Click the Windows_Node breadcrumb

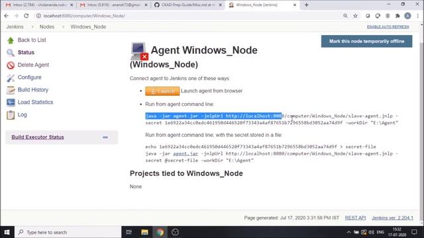[88, 26]
